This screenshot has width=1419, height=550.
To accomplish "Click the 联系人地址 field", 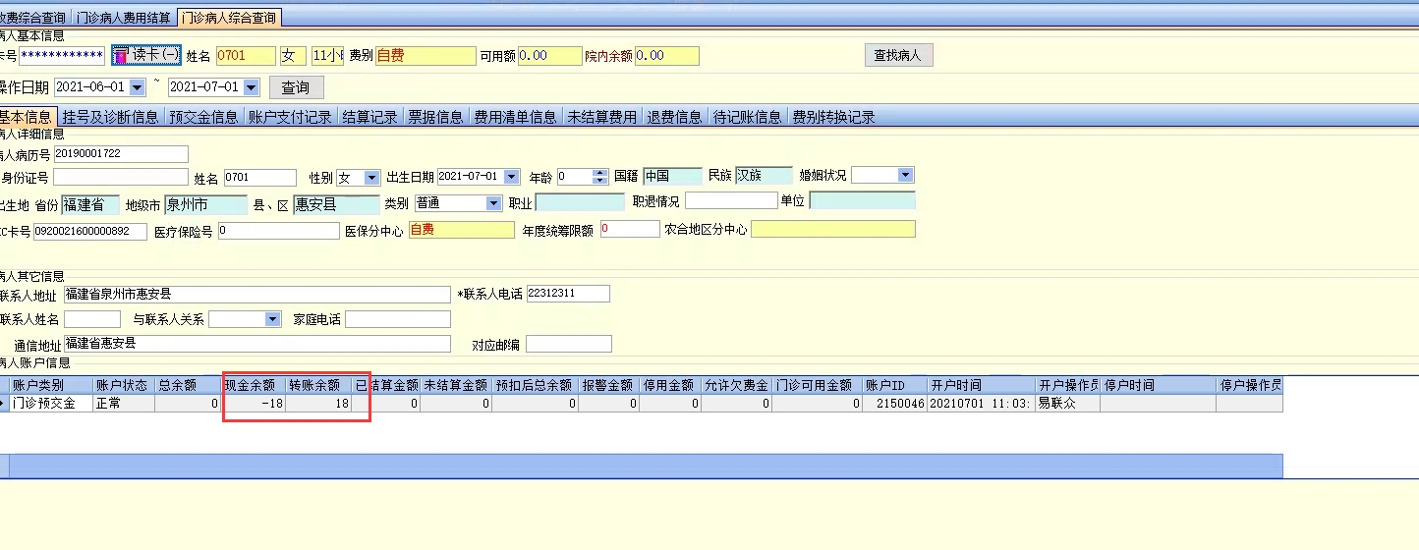I will click(x=256, y=295).
